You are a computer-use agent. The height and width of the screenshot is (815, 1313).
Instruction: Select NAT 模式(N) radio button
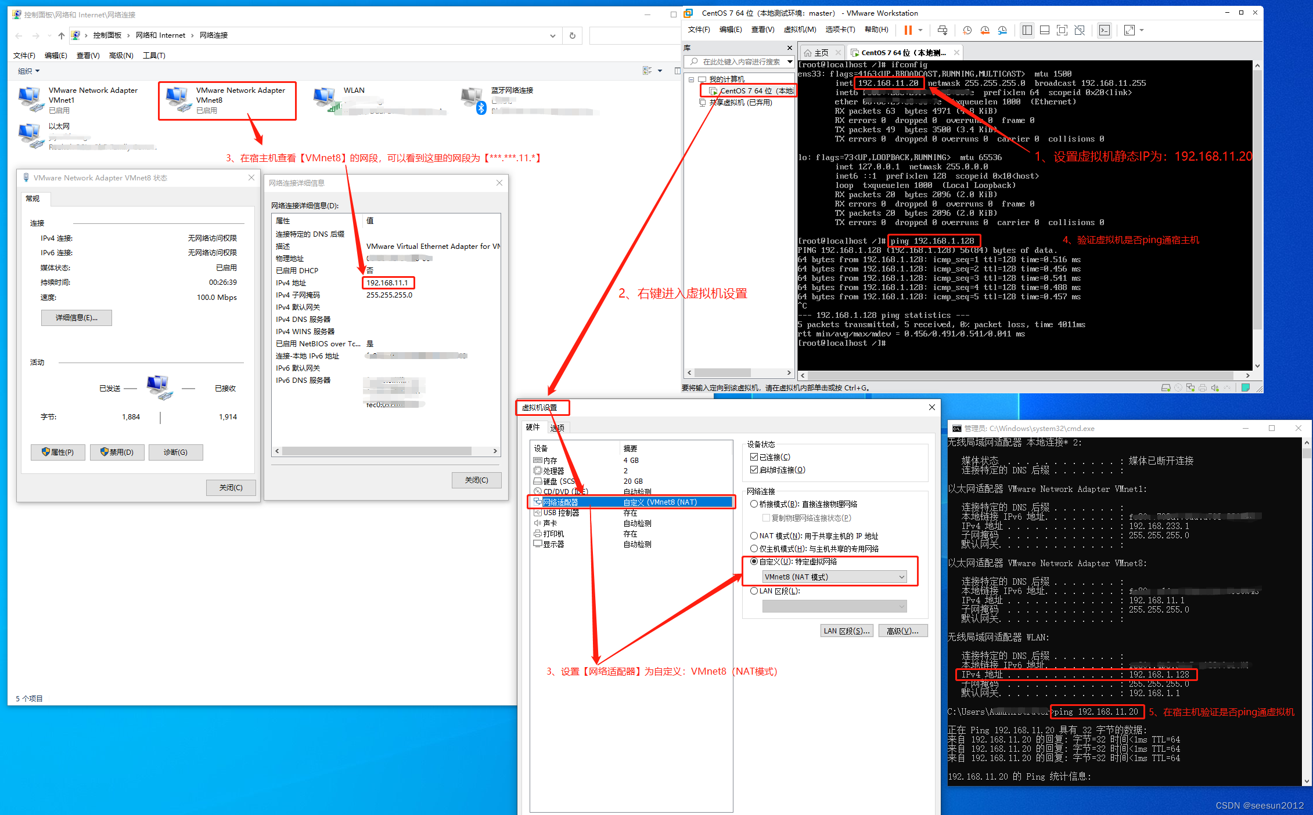pyautogui.click(x=754, y=536)
